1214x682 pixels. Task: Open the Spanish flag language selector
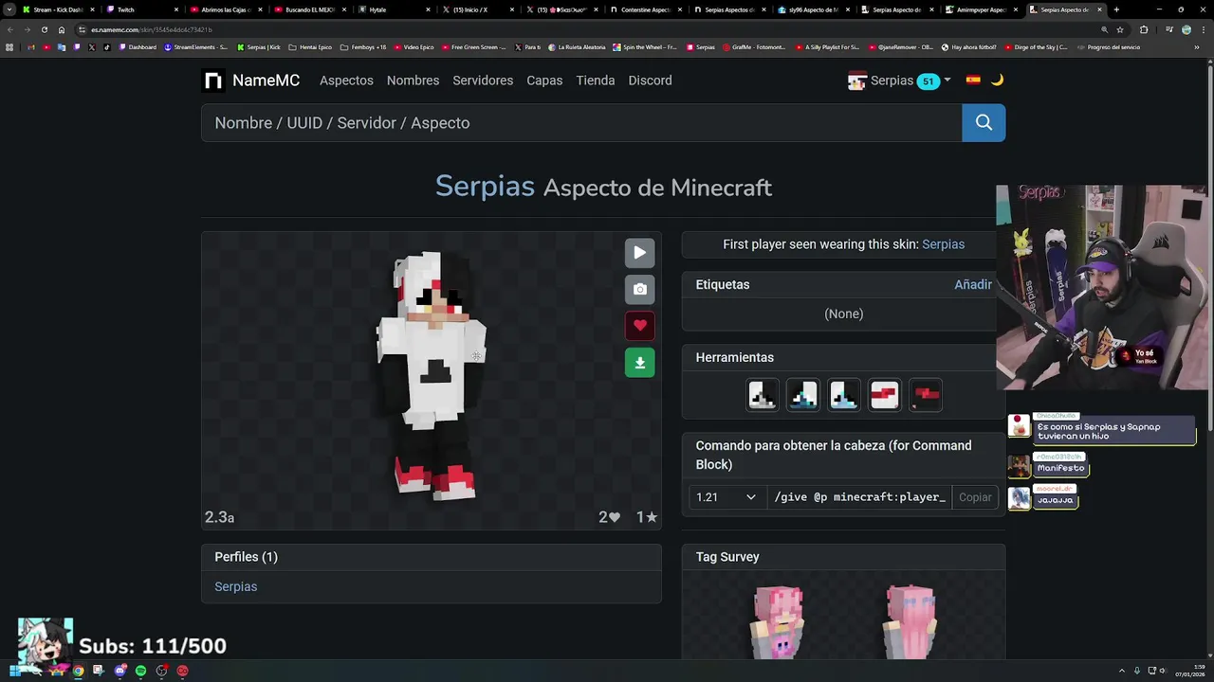pyautogui.click(x=973, y=81)
